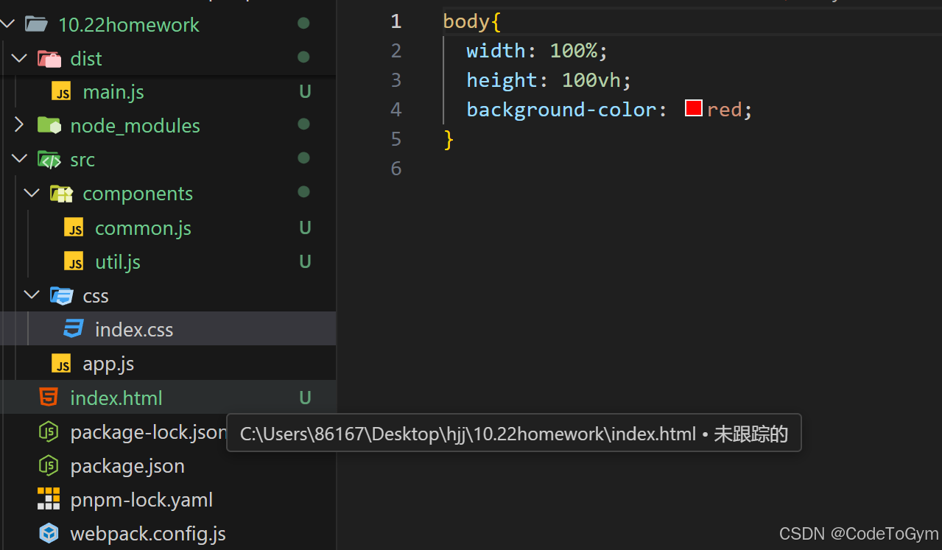Select the dist folder name
The width and height of the screenshot is (942, 550).
pyautogui.click(x=86, y=58)
